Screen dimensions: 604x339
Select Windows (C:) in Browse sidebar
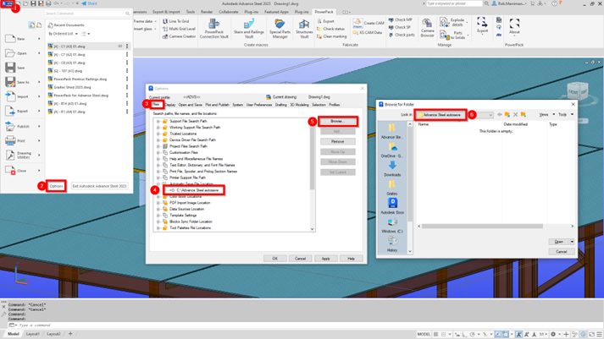[x=392, y=226]
